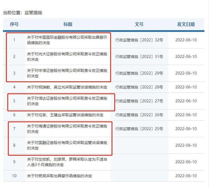Open the 信达证券 rectification decision link
Image resolution: width=209 pixels, height=187 pixels.
coord(67,101)
